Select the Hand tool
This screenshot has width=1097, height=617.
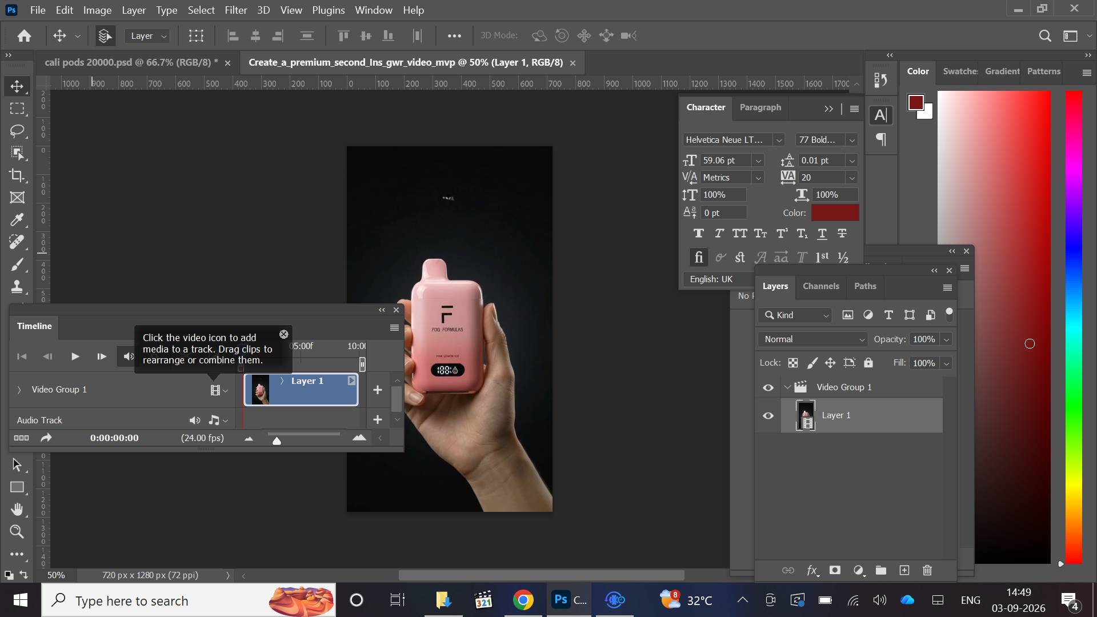point(17,509)
